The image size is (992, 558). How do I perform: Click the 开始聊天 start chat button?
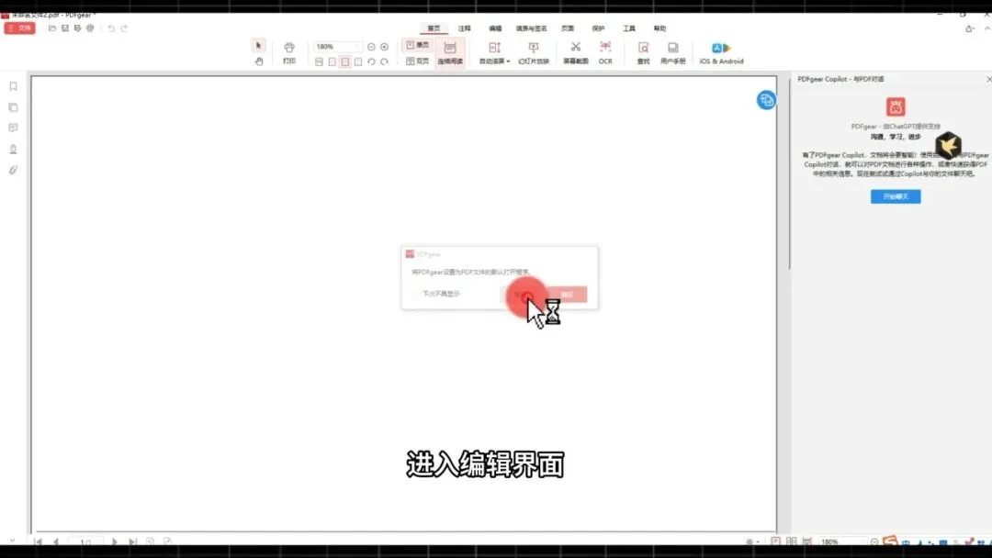coord(896,196)
